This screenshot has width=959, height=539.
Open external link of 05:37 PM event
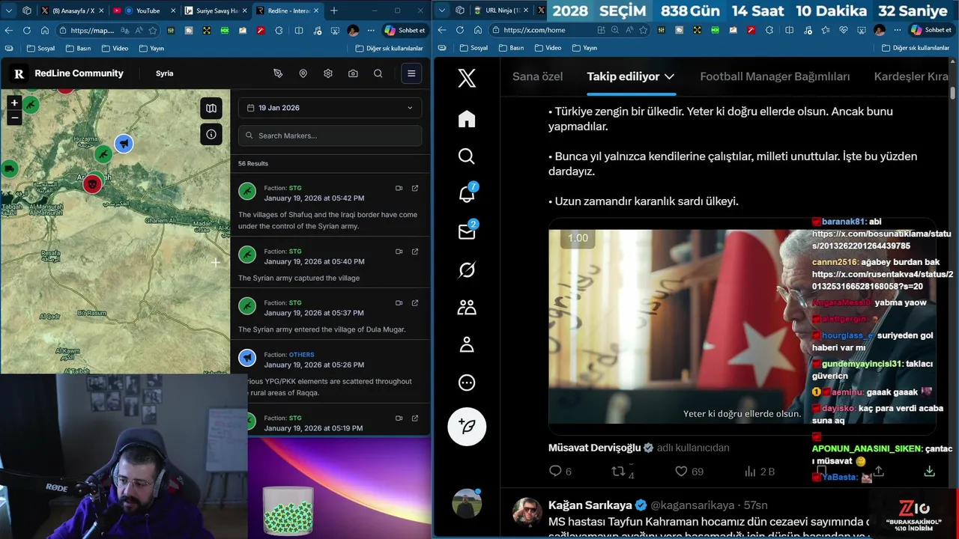(415, 303)
